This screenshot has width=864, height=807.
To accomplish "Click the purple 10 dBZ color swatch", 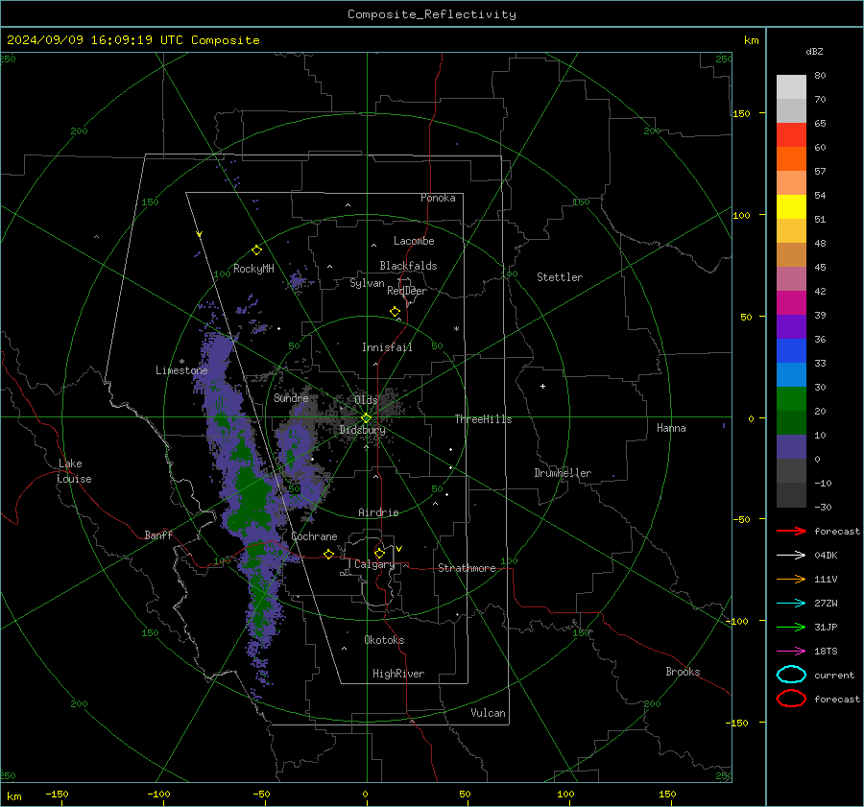I will tap(791, 446).
